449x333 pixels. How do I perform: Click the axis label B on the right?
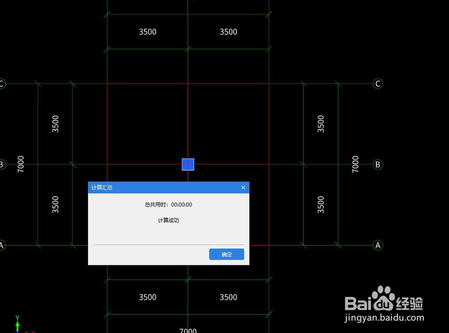click(378, 165)
